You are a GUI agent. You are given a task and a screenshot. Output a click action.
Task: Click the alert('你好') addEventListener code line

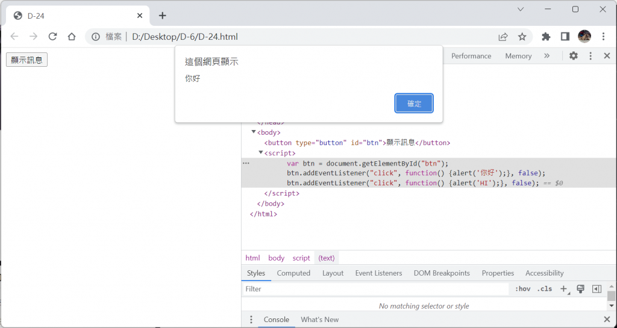[x=416, y=173]
